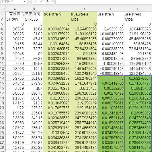This screenshot has width=152, height=152.
Task: Select cell B9 containing 80
Action: (x=34, y=54)
